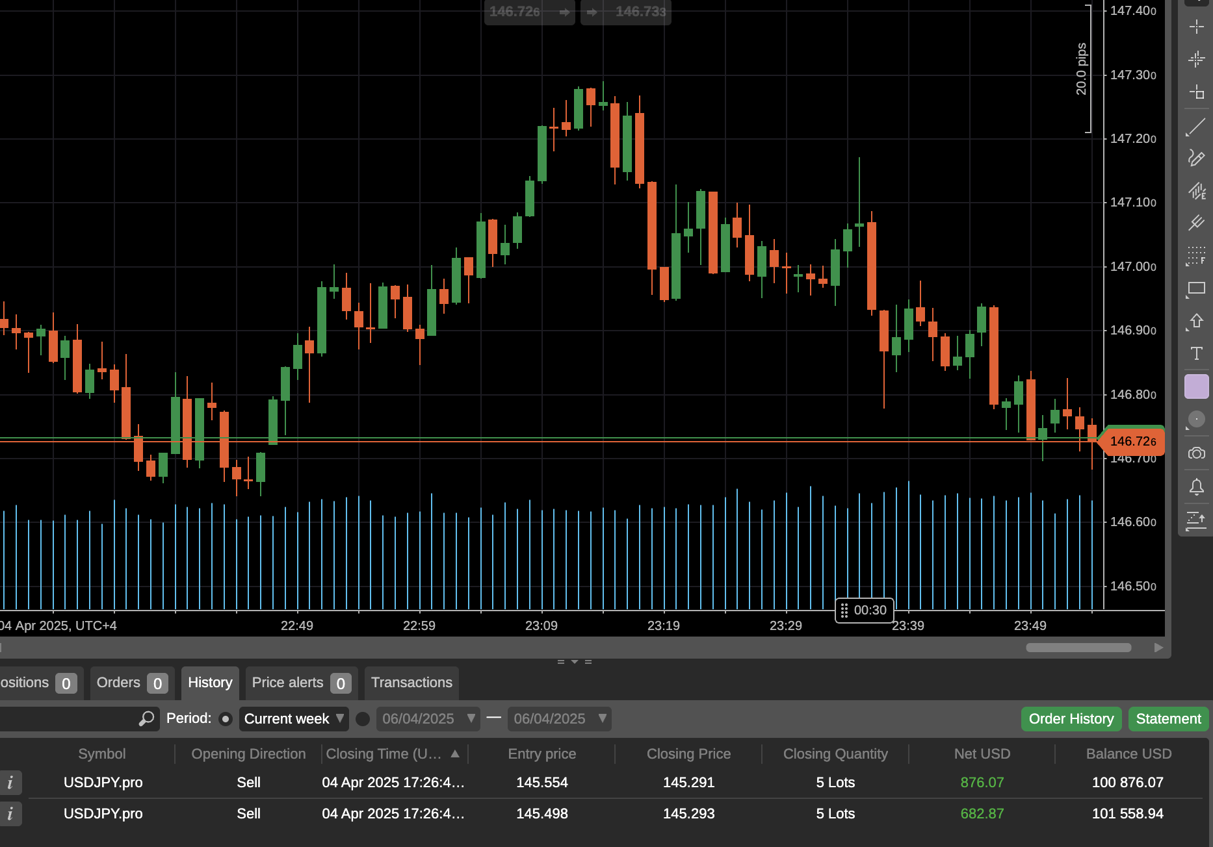Take a chart snapshot with camera icon
Viewport: 1213px width, 847px height.
(x=1195, y=453)
